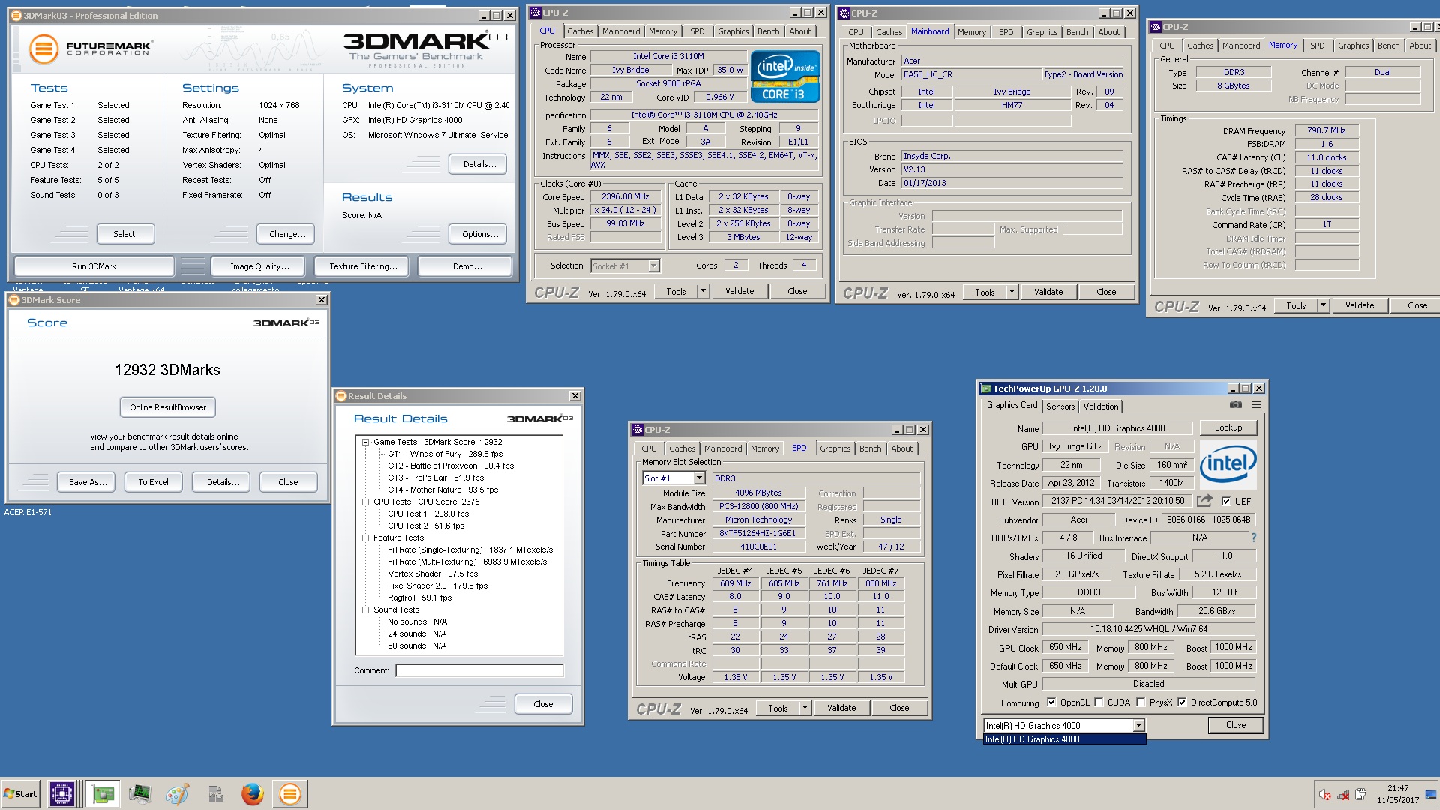Select 'Ragtroll 59.1 fps' result row
The height and width of the screenshot is (810, 1440).
point(419,598)
